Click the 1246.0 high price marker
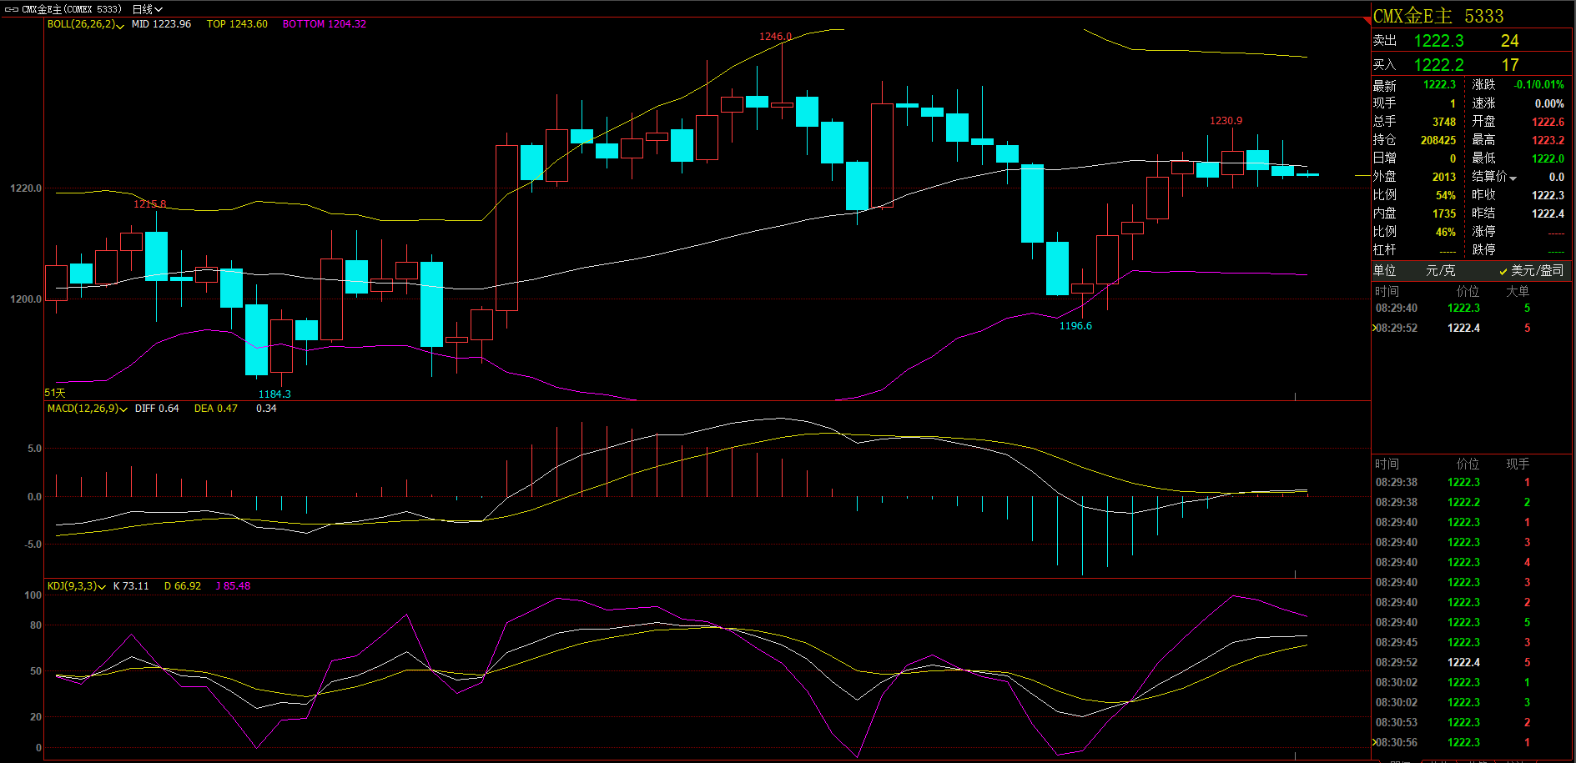1576x763 pixels. [775, 37]
